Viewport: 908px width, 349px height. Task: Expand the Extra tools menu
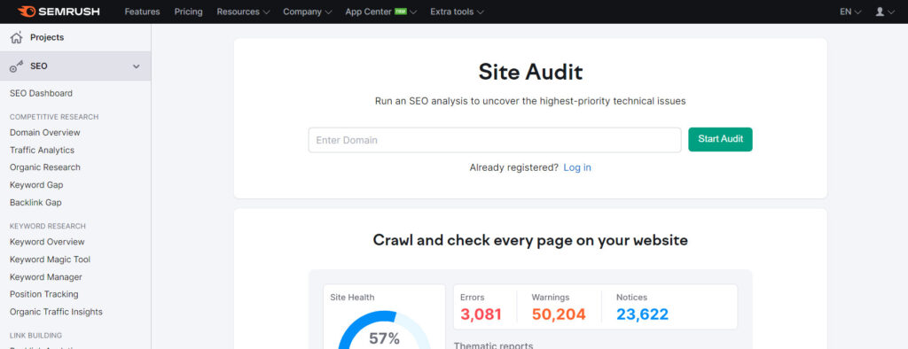pos(457,12)
